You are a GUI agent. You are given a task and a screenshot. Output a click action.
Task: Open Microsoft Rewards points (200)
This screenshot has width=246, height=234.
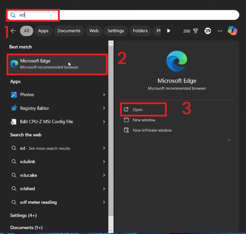(190, 31)
